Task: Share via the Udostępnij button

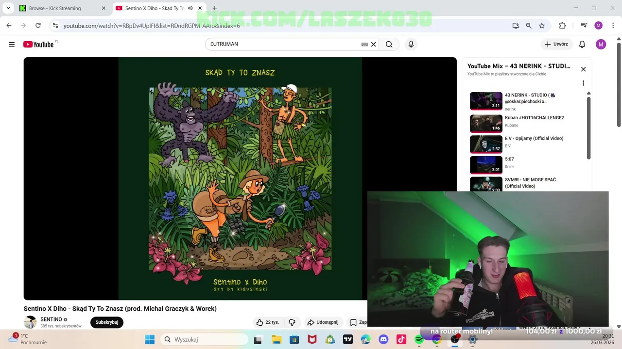Action: click(323, 322)
